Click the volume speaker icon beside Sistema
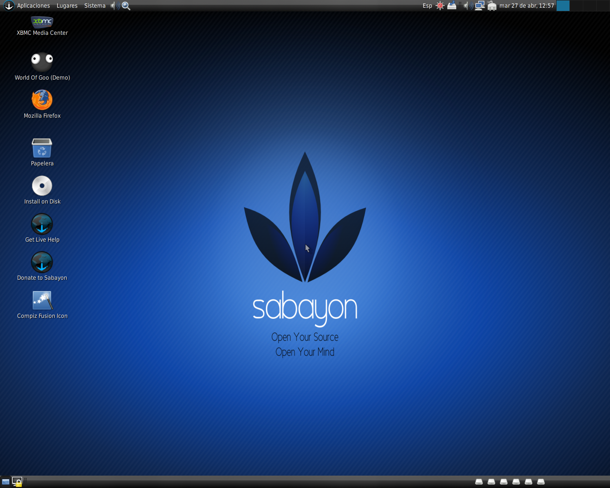Screen dimensions: 610x488 coord(115,6)
